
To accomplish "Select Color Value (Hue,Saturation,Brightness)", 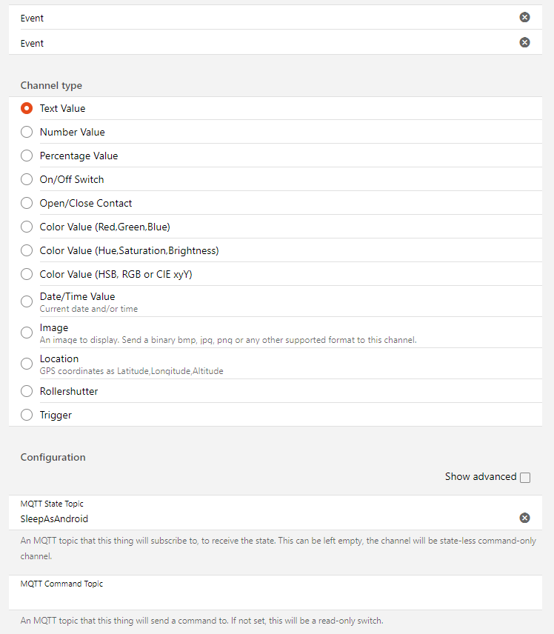I will pyautogui.click(x=27, y=250).
